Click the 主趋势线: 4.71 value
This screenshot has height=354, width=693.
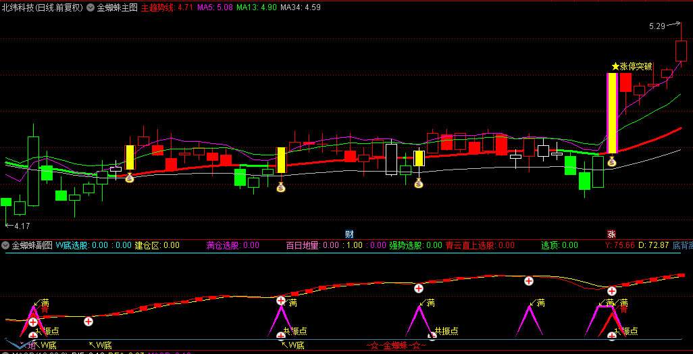coord(167,7)
